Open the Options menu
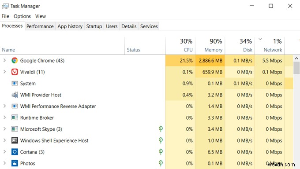The width and height of the screenshot is (300, 169). [22, 16]
